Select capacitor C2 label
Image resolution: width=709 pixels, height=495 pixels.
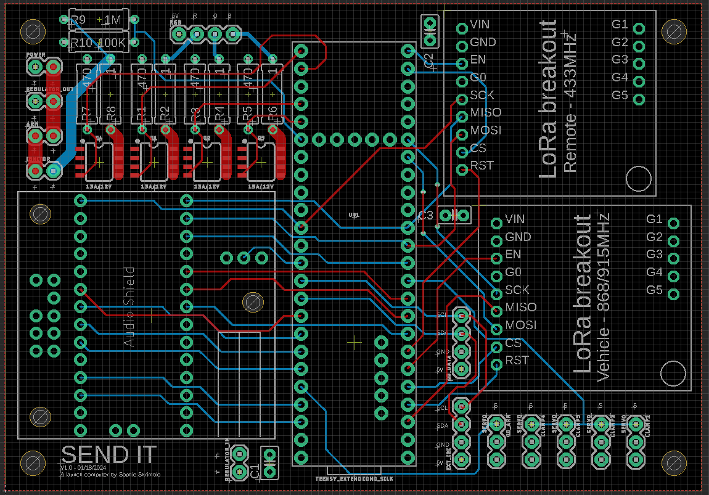pos(428,60)
